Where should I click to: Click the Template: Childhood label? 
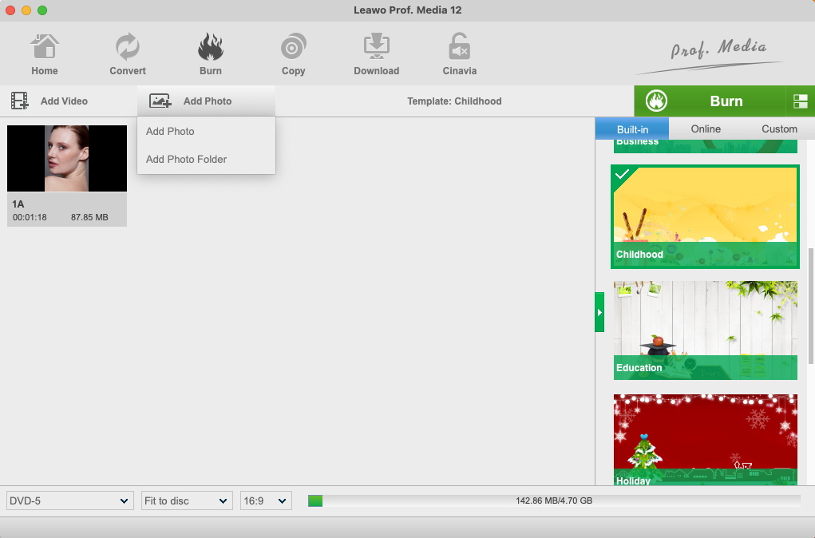pos(454,101)
